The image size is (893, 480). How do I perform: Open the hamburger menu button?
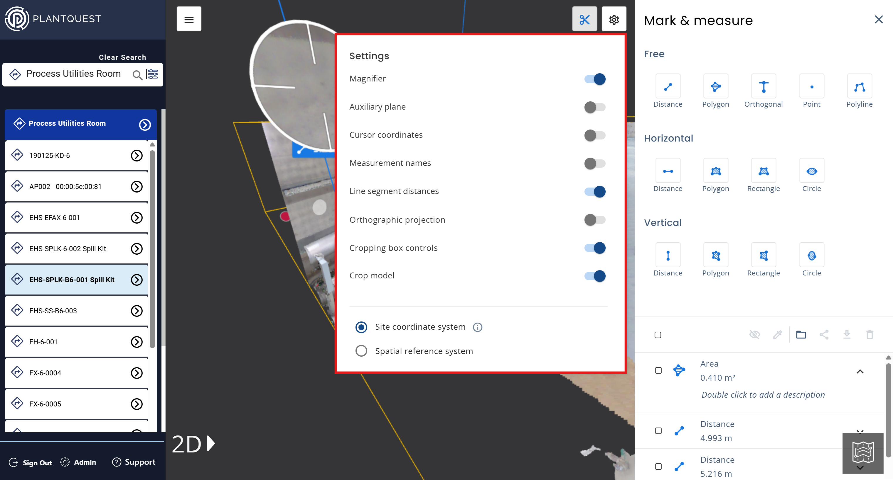[188, 19]
